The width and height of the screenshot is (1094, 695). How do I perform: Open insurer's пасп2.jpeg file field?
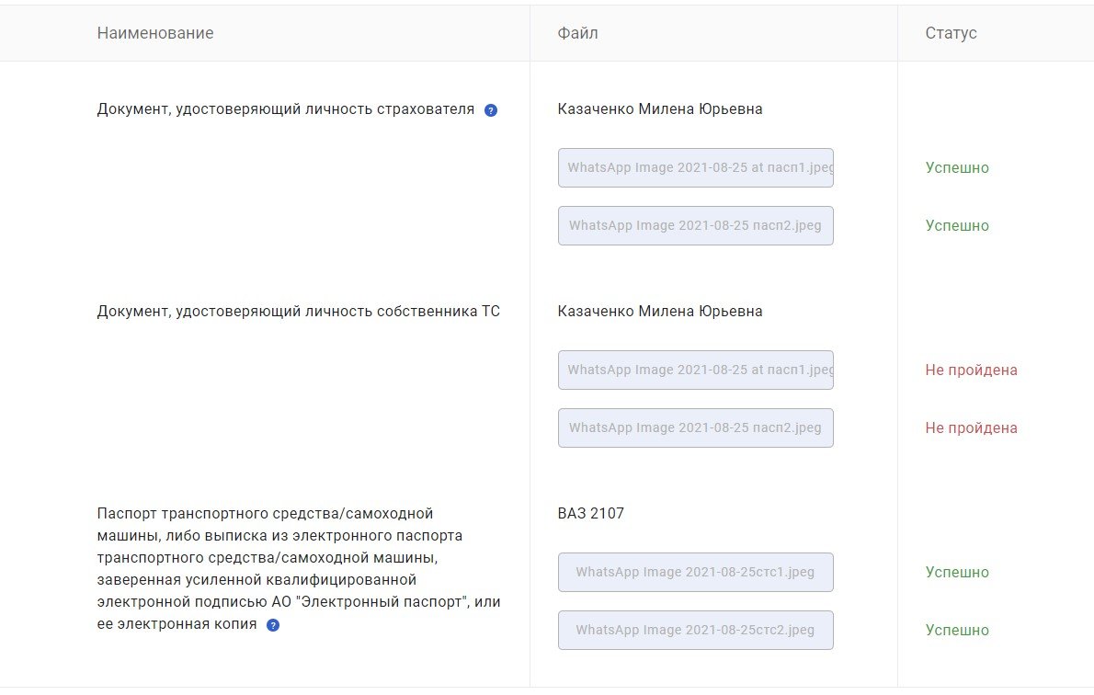tap(695, 226)
